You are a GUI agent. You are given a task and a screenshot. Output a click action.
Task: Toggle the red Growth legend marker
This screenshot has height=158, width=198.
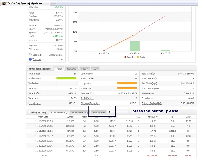125,57
